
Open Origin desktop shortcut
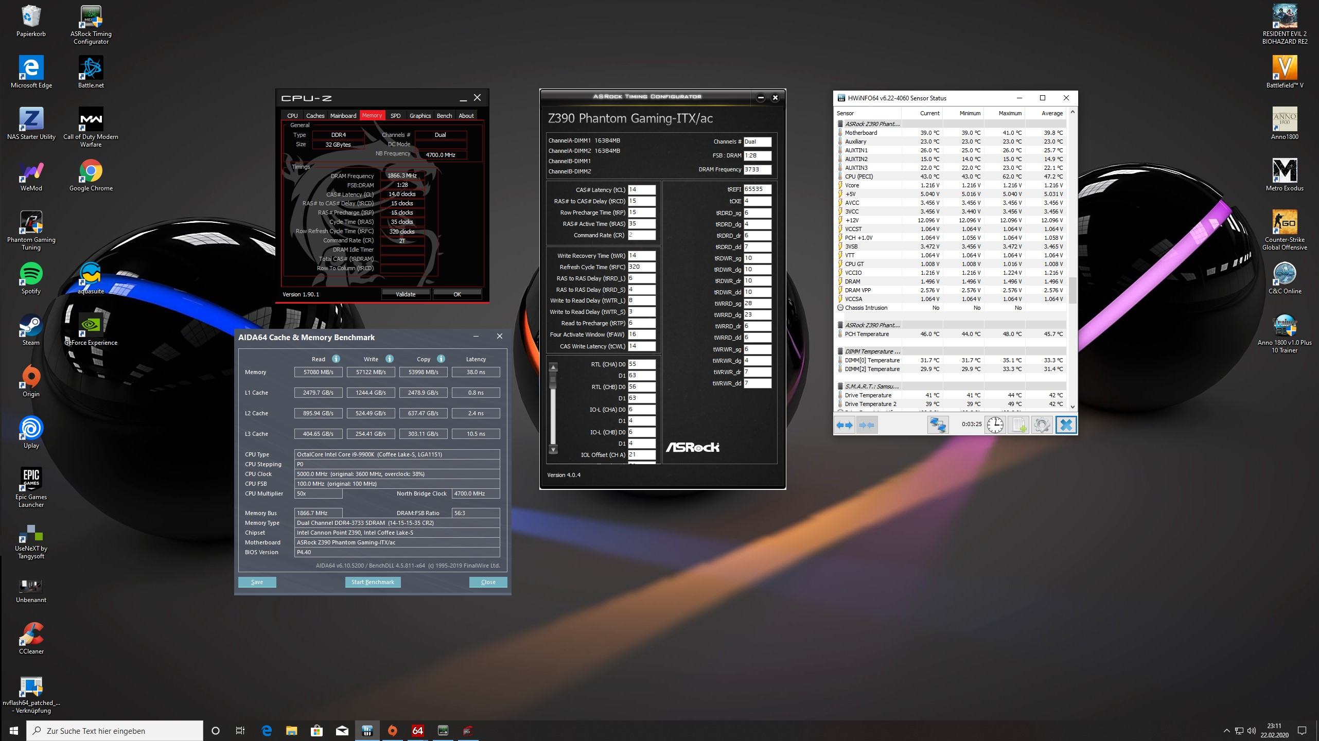(x=31, y=381)
